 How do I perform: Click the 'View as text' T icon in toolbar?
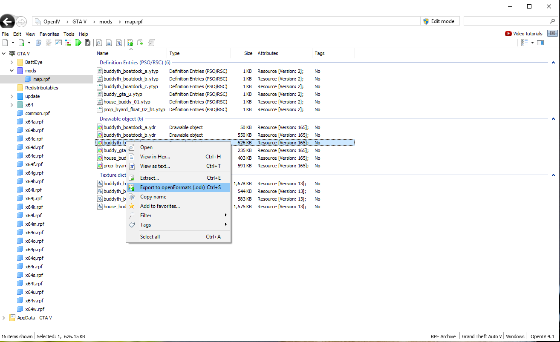tap(119, 43)
